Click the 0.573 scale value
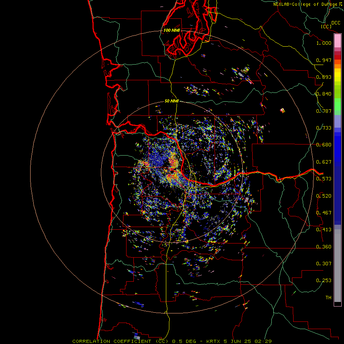The image size is (344, 344). coord(324,179)
